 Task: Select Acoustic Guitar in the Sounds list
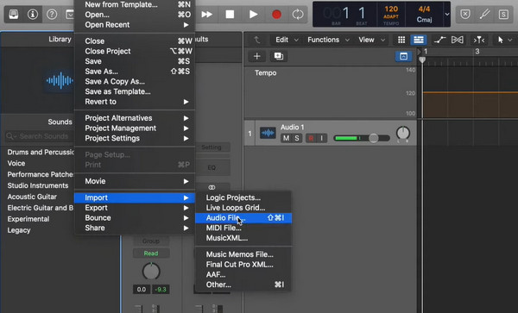[x=32, y=197]
